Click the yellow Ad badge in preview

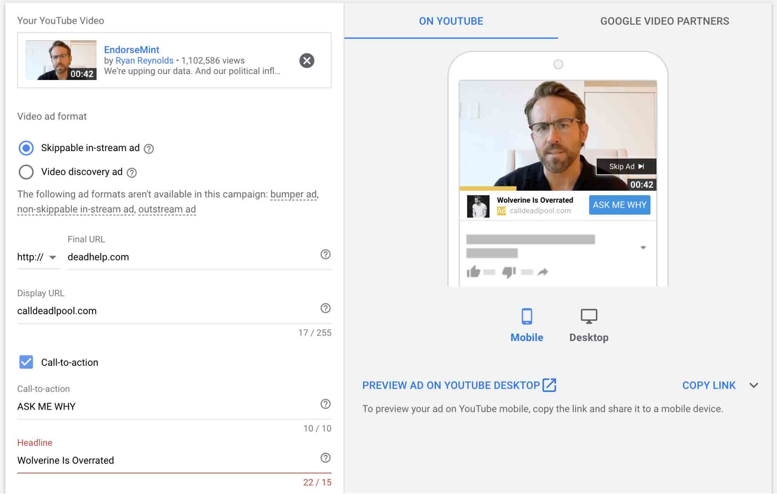point(501,211)
